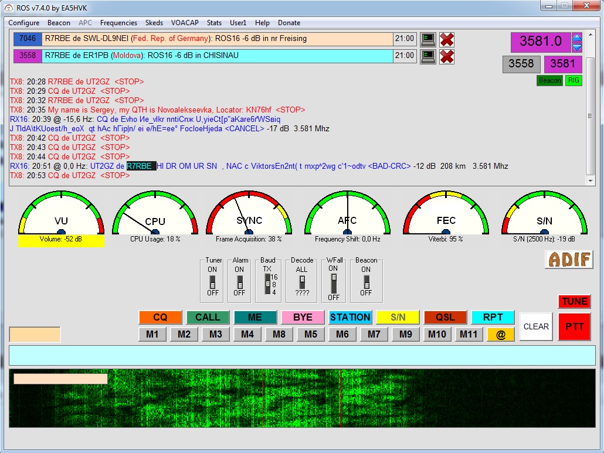Adjust the Baud TX rate slider
The width and height of the screenshot is (604, 453).
click(x=267, y=284)
